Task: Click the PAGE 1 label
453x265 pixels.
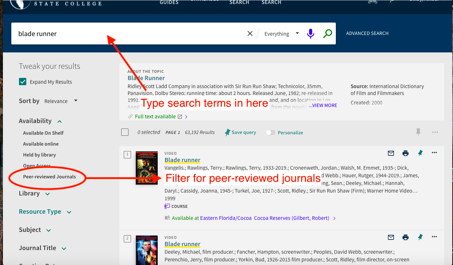Action: click(173, 132)
